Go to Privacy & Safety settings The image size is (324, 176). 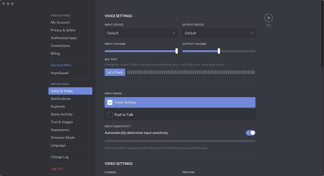tap(63, 30)
